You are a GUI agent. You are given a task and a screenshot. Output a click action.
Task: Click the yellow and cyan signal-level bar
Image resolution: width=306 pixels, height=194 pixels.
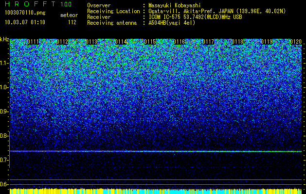pos(156,191)
